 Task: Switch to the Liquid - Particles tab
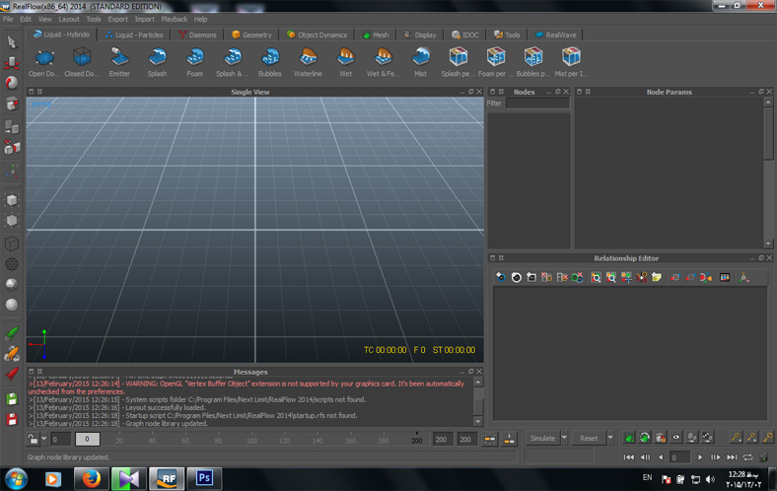pyautogui.click(x=134, y=35)
